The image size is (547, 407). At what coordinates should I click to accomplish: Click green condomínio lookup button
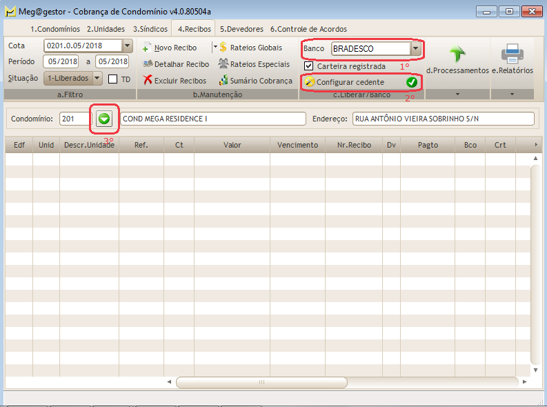coord(104,119)
